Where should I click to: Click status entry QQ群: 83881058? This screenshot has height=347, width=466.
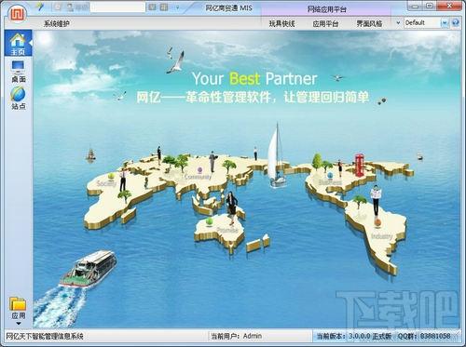(424, 336)
